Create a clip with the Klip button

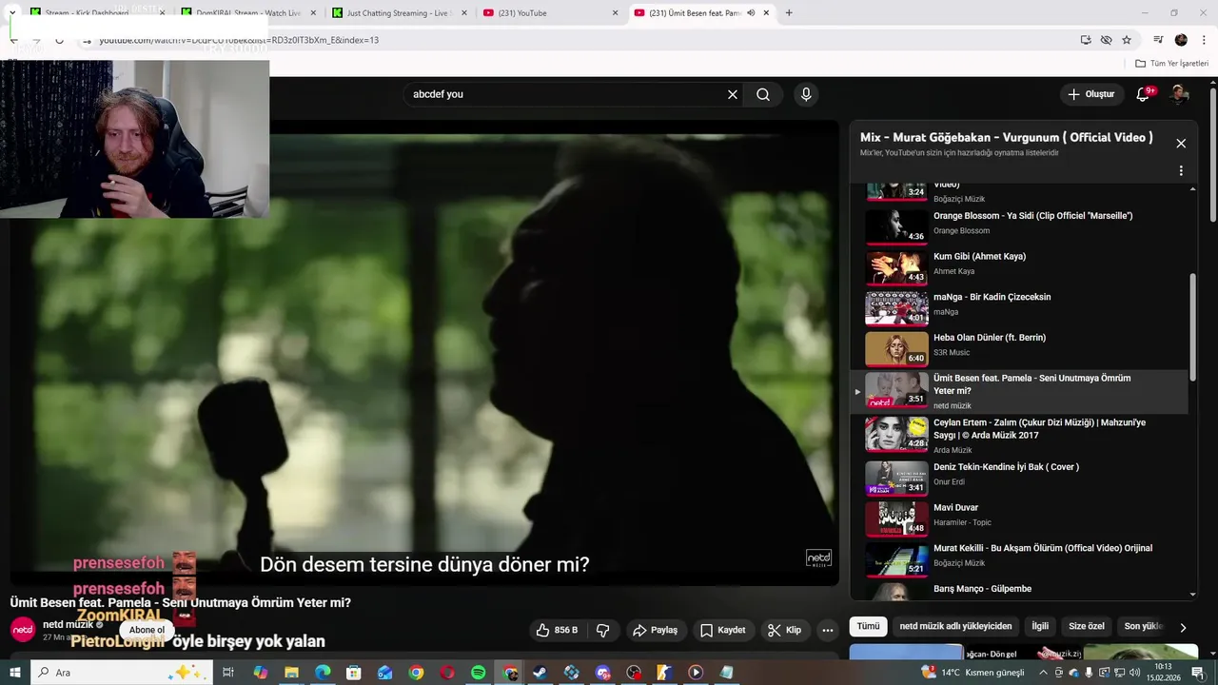click(785, 630)
